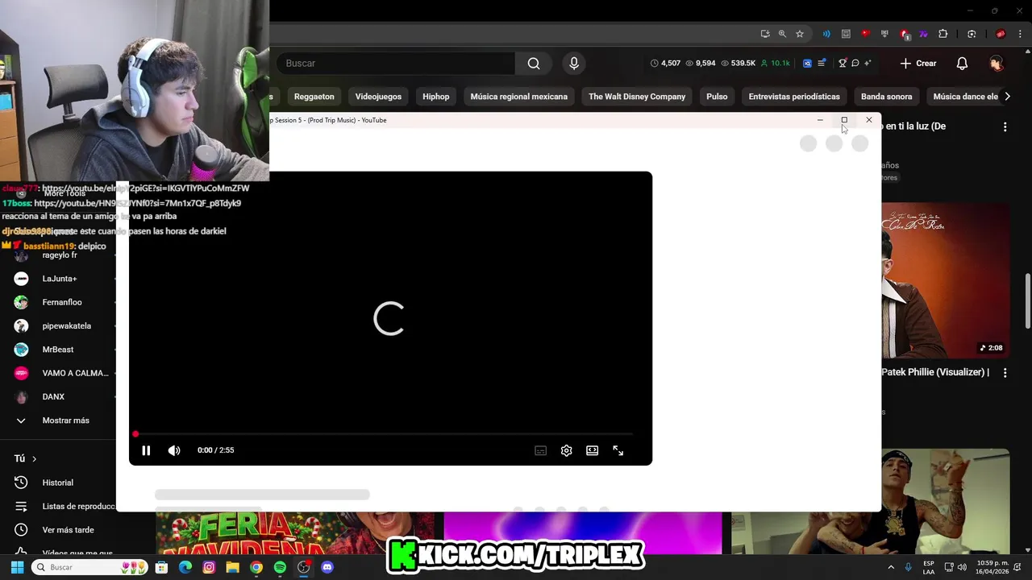Open the Windows Start menu
This screenshot has width=1032, height=580.
click(17, 567)
